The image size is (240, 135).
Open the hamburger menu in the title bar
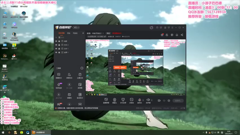[172, 28]
